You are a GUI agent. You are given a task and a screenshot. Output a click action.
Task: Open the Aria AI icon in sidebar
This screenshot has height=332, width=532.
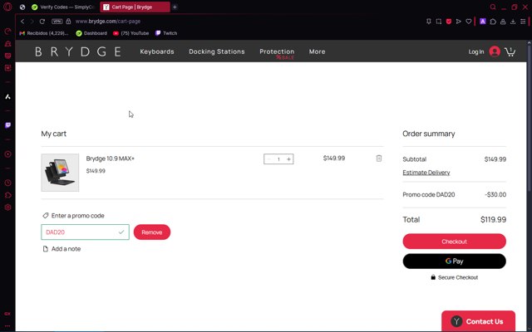[x=7, y=97]
